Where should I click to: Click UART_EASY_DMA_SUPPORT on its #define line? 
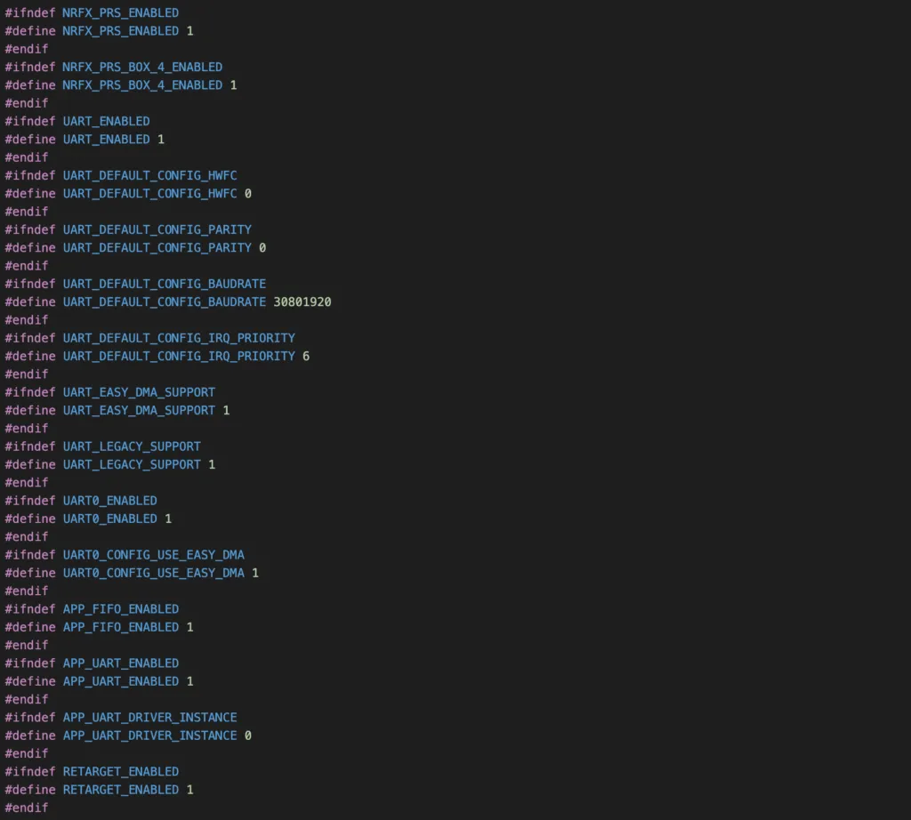pyautogui.click(x=139, y=410)
